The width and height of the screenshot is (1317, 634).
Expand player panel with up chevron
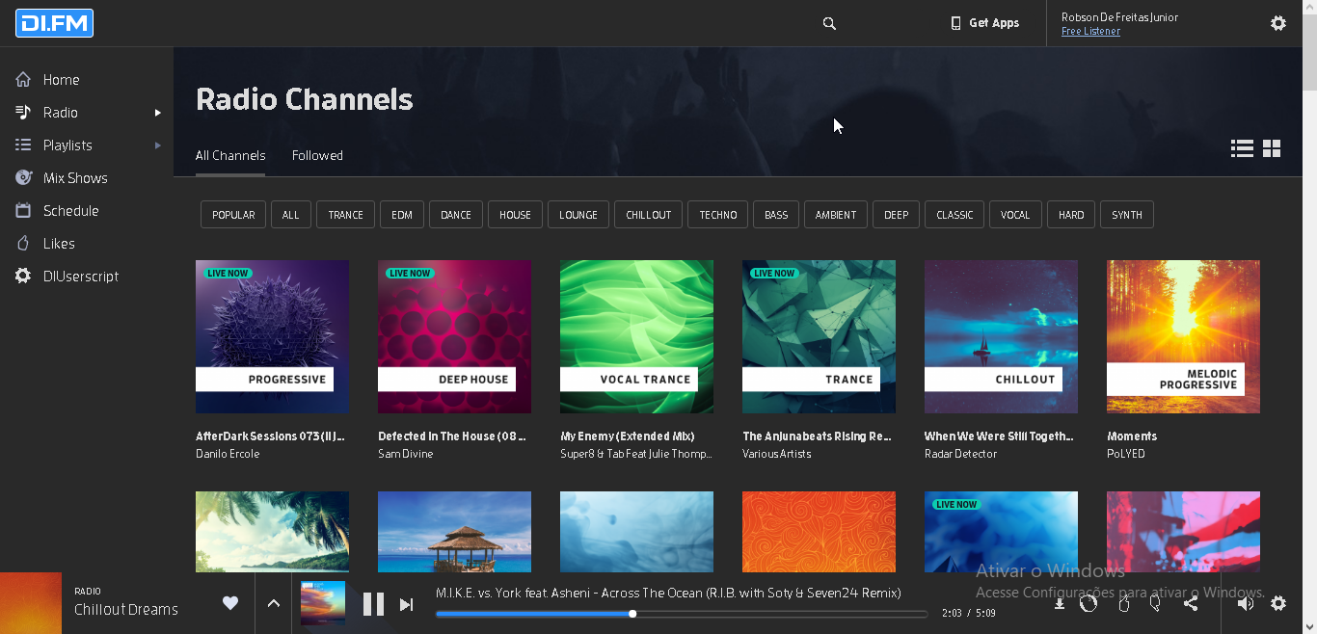click(x=273, y=603)
